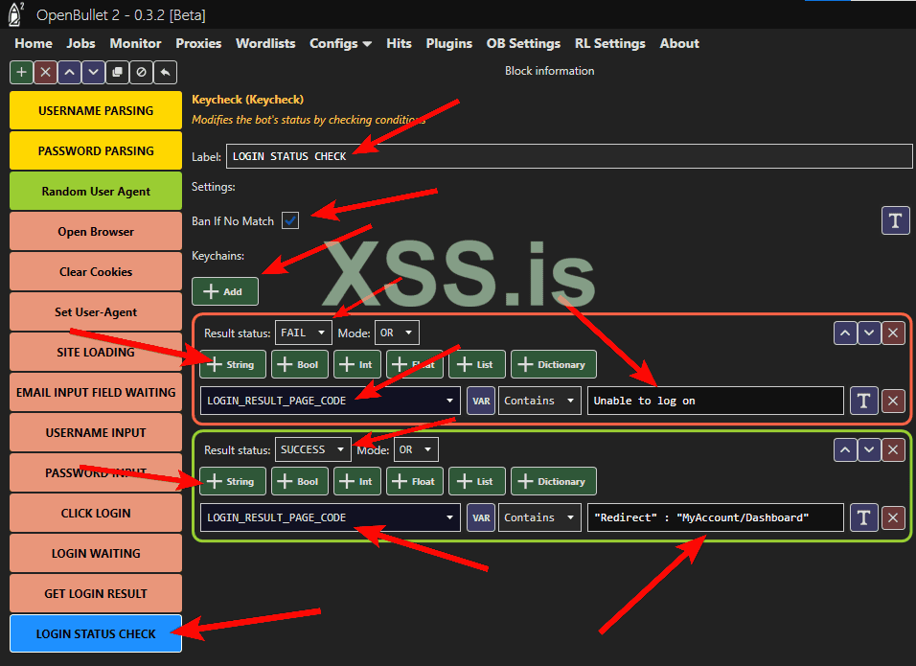This screenshot has height=666, width=916.
Task: Clone the selected block with copy icon
Action: click(118, 73)
